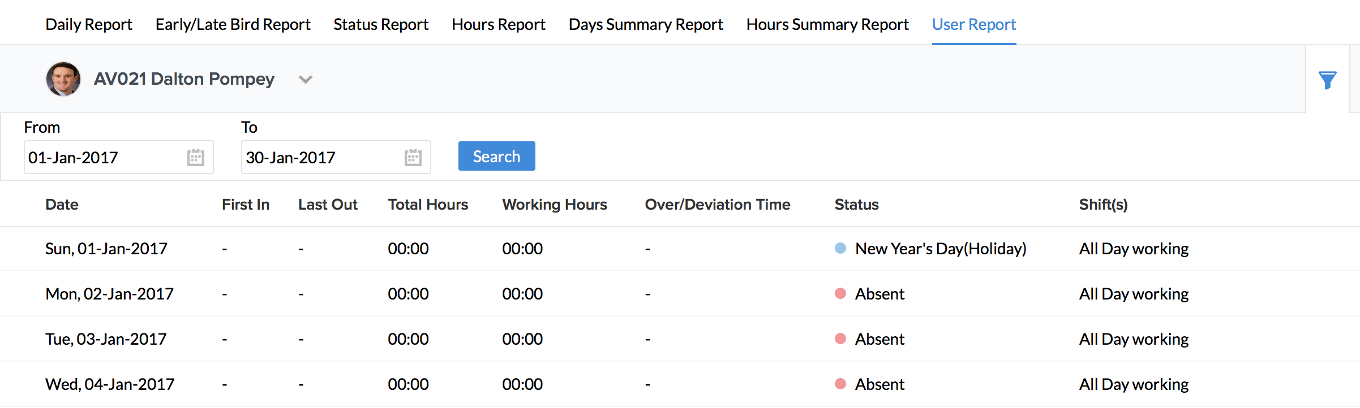Open calendar picker for To date
The width and height of the screenshot is (1360, 408).
(413, 157)
